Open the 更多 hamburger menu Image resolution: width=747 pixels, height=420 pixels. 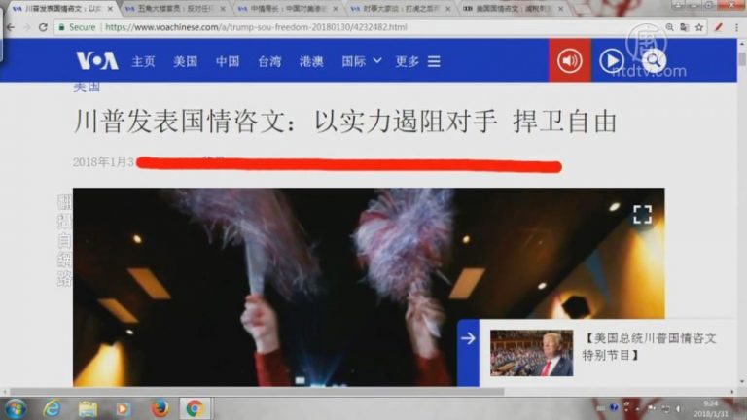point(434,61)
